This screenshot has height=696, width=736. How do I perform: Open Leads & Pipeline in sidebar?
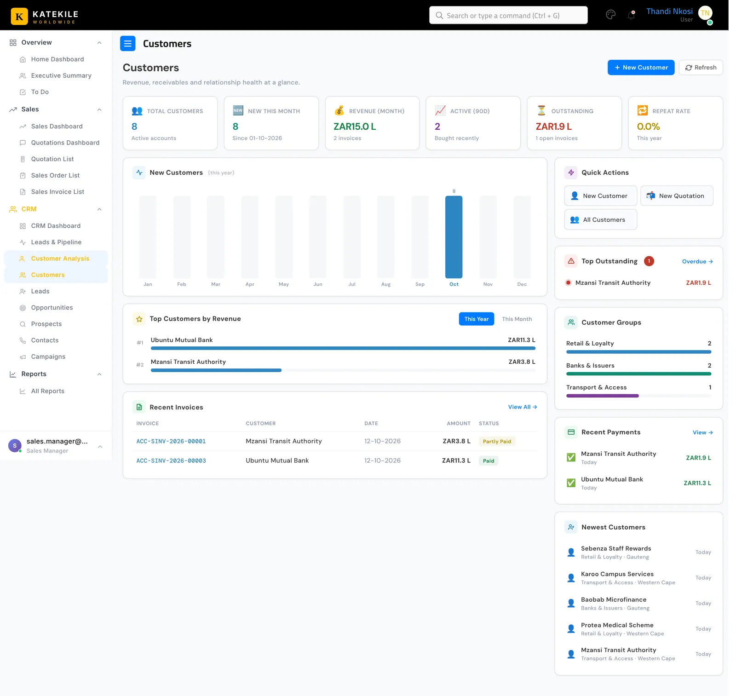click(x=56, y=242)
